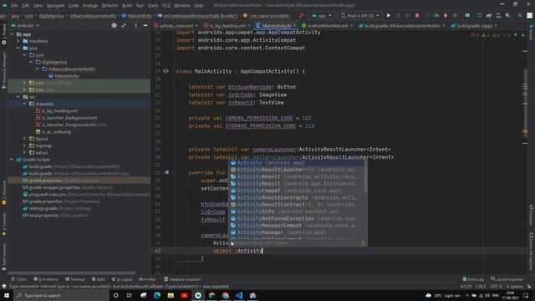The height and width of the screenshot is (301, 535).
Task: Click the gutter icon beside class MainActivity
Action: click(166, 71)
